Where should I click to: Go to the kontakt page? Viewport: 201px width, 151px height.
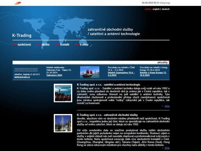(x=65, y=44)
